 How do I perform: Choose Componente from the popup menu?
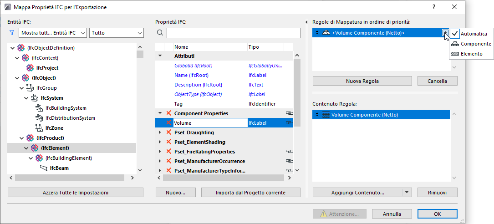471,44
